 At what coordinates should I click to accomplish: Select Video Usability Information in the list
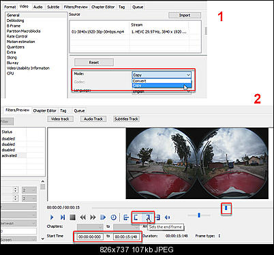(28, 68)
